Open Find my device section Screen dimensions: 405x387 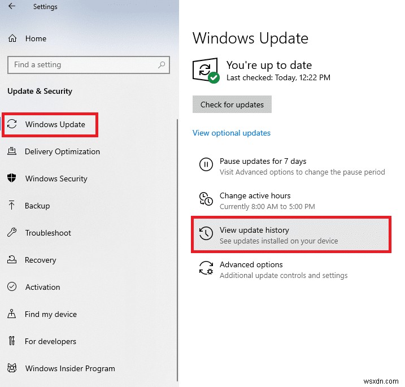click(51, 314)
